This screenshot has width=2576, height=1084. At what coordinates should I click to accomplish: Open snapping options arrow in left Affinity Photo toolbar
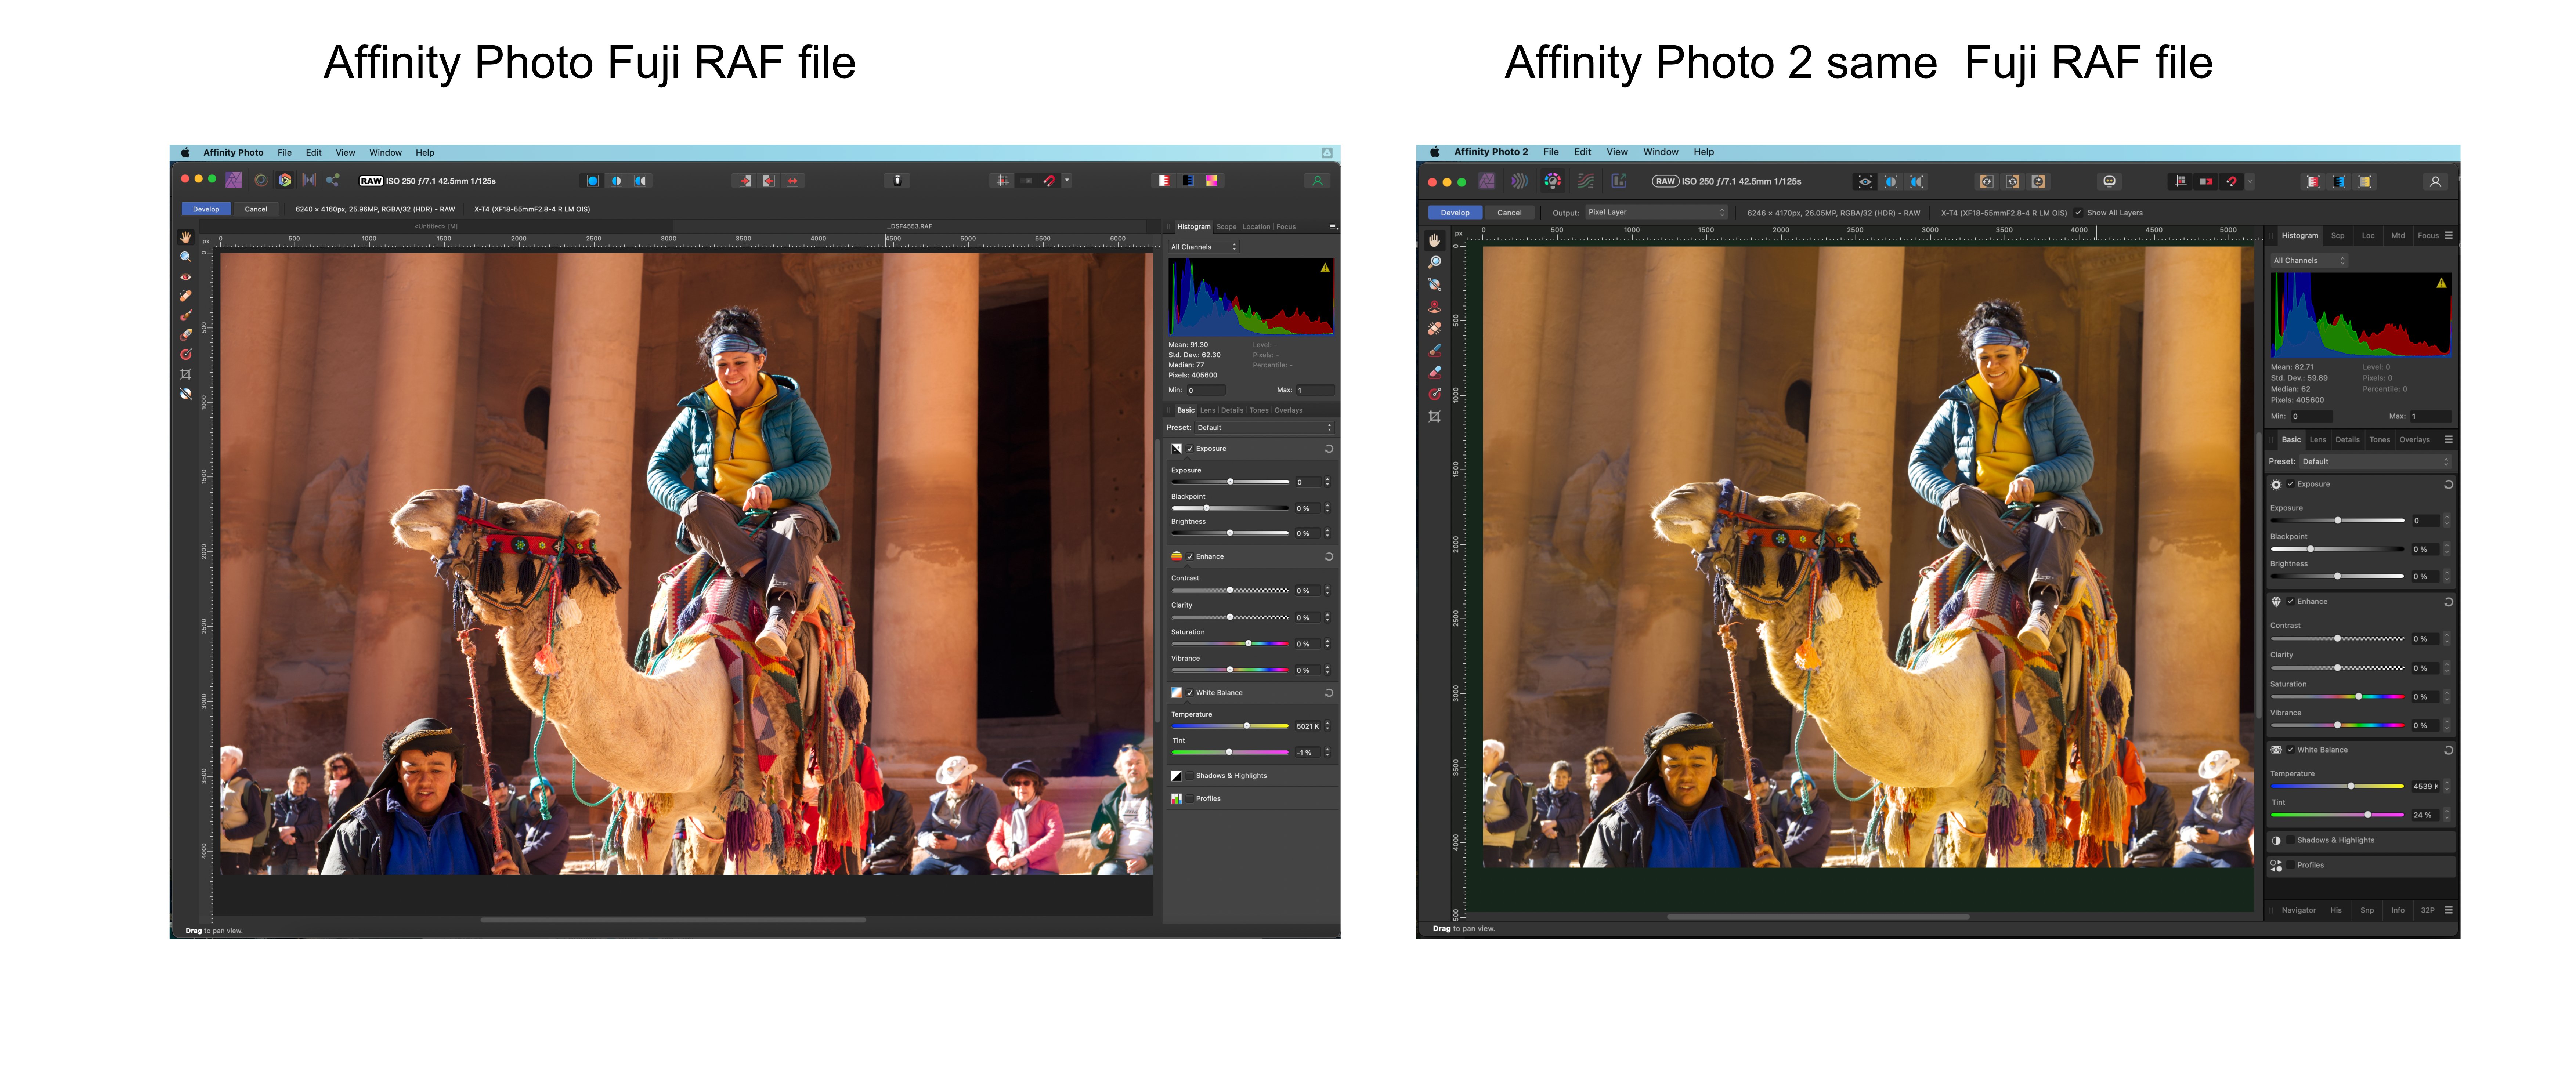(1067, 181)
